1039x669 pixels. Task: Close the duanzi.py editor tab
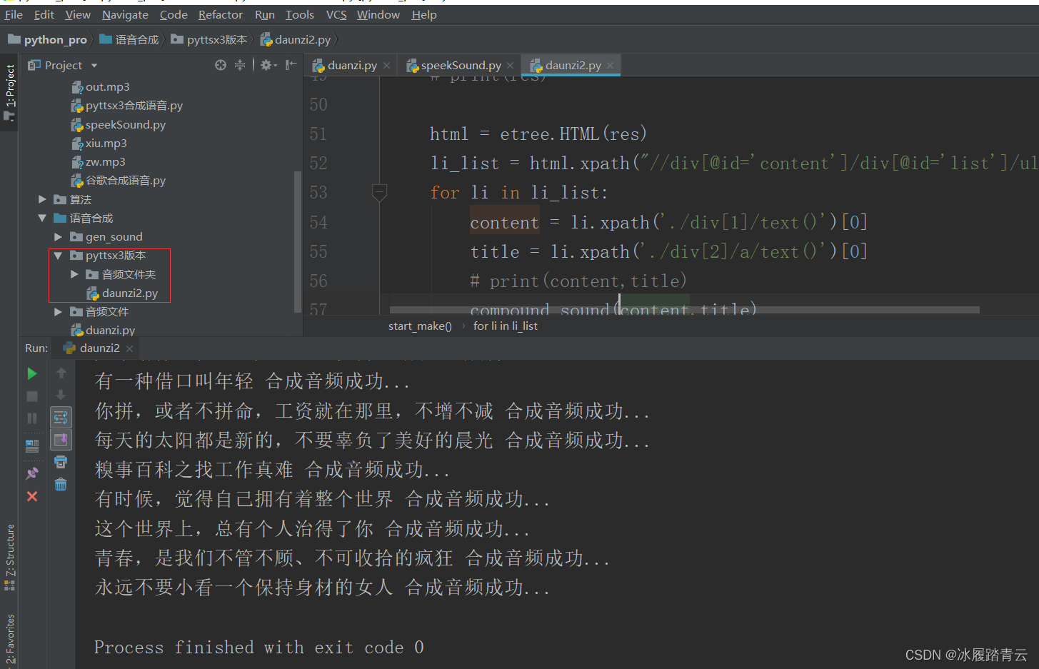pyautogui.click(x=386, y=66)
